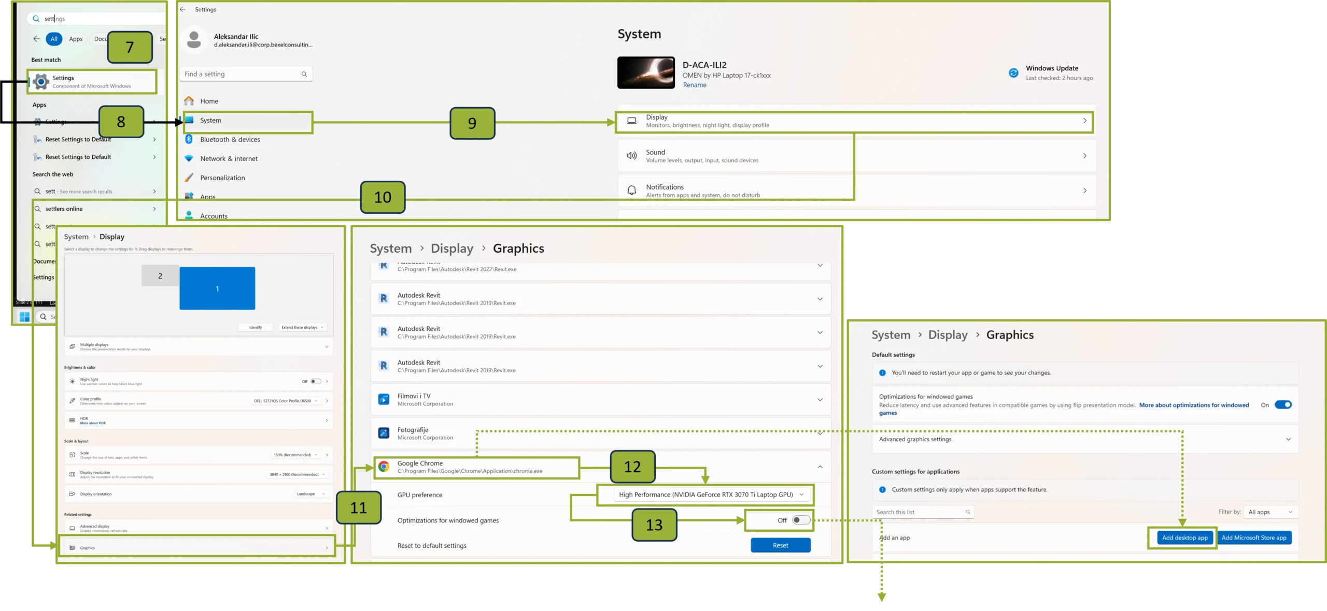Image resolution: width=1327 pixels, height=611 pixels.
Task: Turn on Optimizations for windowed games for Chrome
Action: [801, 520]
